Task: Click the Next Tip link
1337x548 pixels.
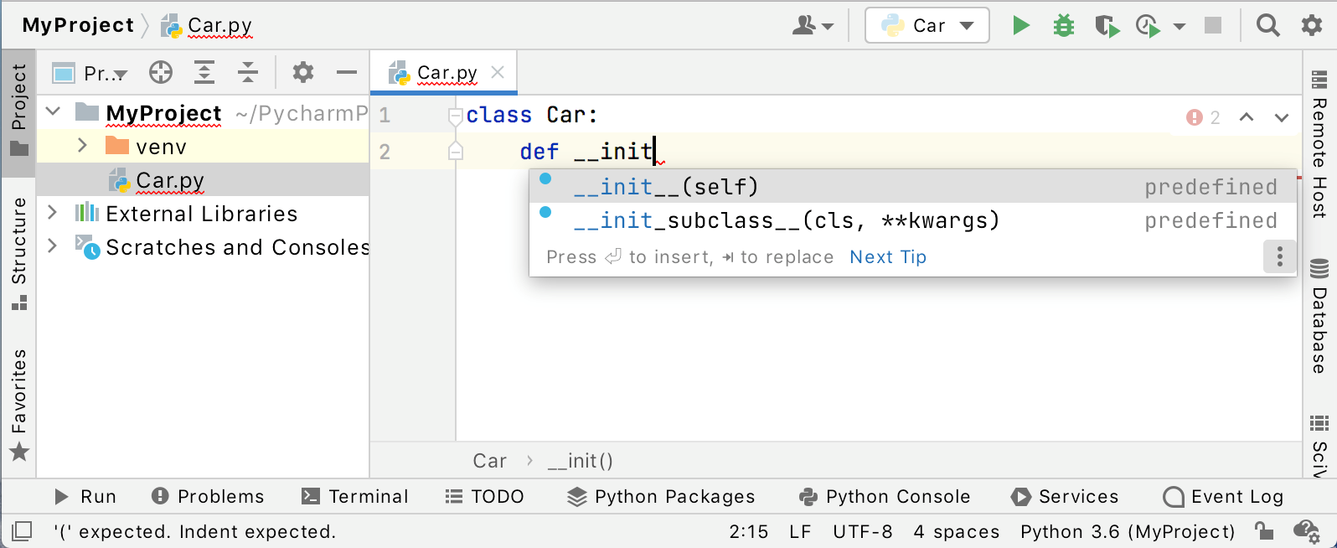Action: [x=888, y=257]
